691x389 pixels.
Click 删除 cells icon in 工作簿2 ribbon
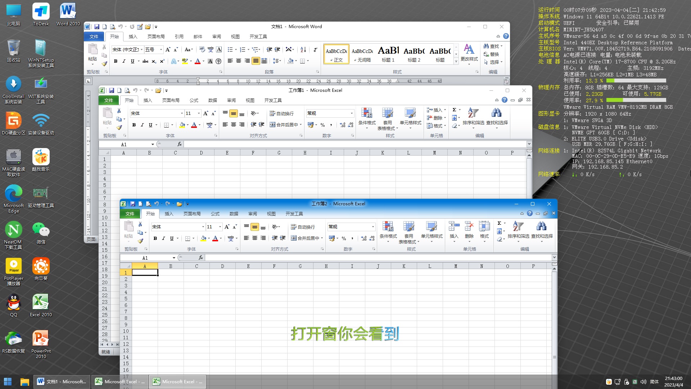(x=469, y=231)
